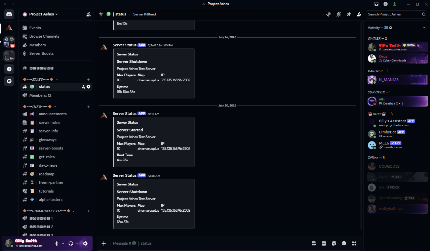Open offline member CODGOD32 profile

click(398, 166)
